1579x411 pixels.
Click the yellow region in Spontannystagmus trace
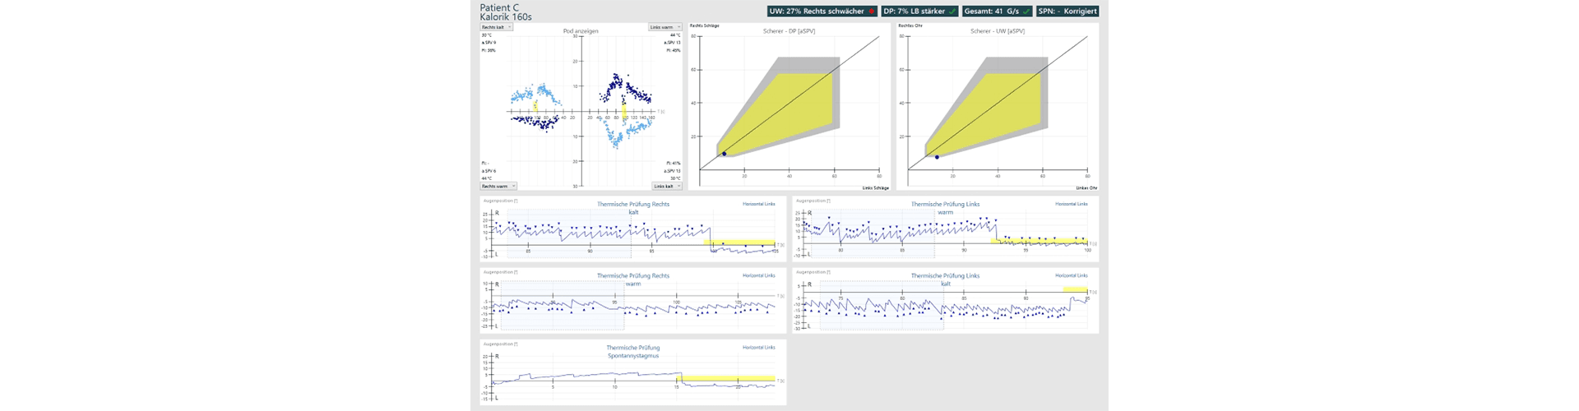pos(728,379)
